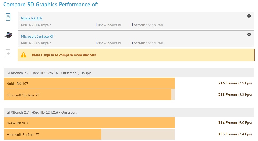Open the Nokia RX-107 device link
Viewport: 258px width, 141px height.
(32, 18)
